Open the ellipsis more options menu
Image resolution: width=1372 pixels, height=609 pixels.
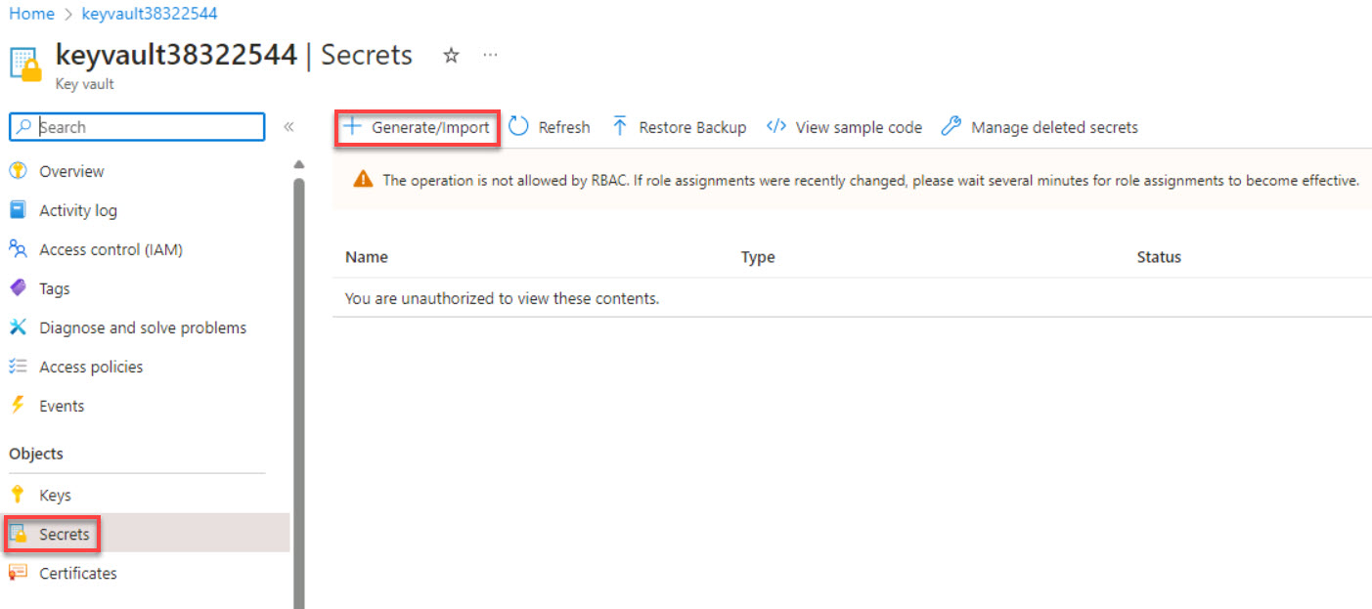coord(490,55)
